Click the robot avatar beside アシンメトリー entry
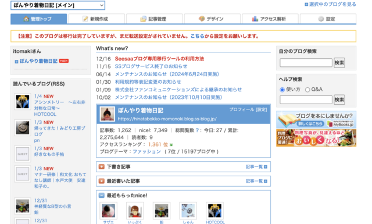The height and width of the screenshot is (224, 372). [23, 102]
